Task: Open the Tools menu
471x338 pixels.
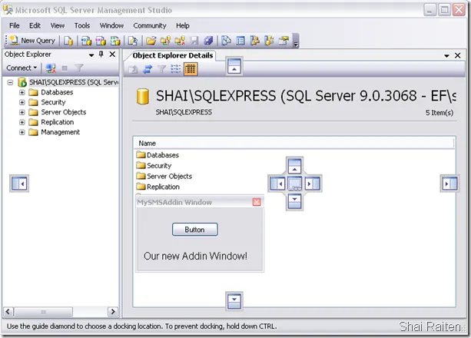Action: pos(82,25)
